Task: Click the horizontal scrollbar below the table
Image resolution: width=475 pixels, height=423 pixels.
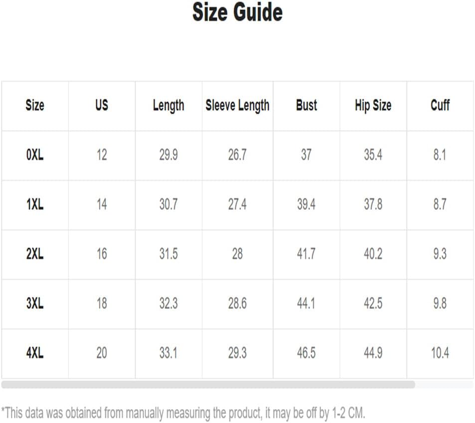Action: click(208, 385)
